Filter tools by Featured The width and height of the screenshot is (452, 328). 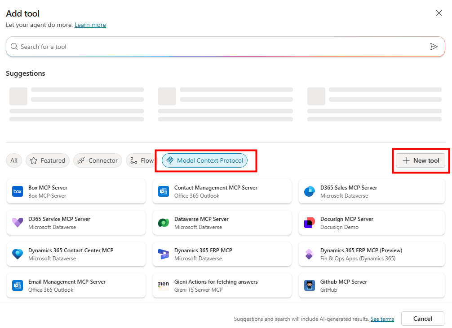48,160
